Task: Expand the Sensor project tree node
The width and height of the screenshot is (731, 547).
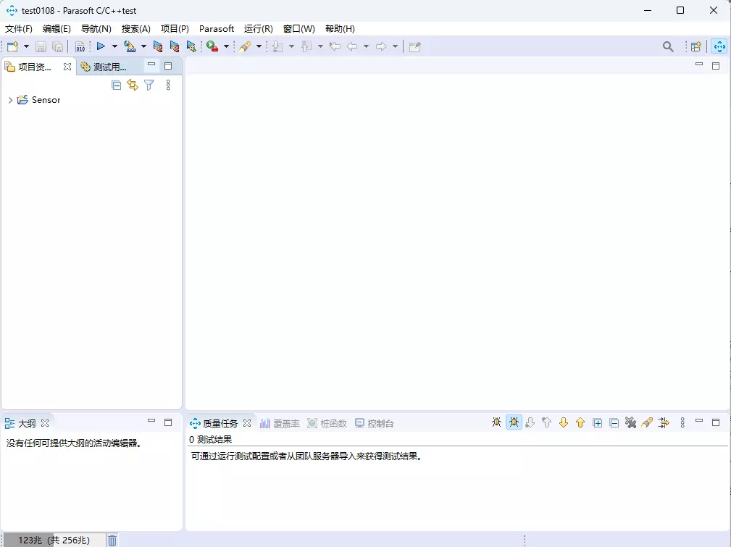Action: 9,100
